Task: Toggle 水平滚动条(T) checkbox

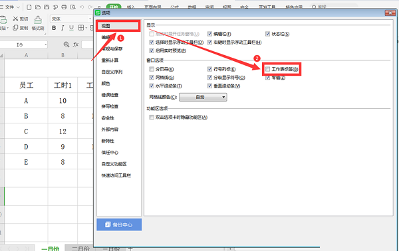Action: click(152, 86)
